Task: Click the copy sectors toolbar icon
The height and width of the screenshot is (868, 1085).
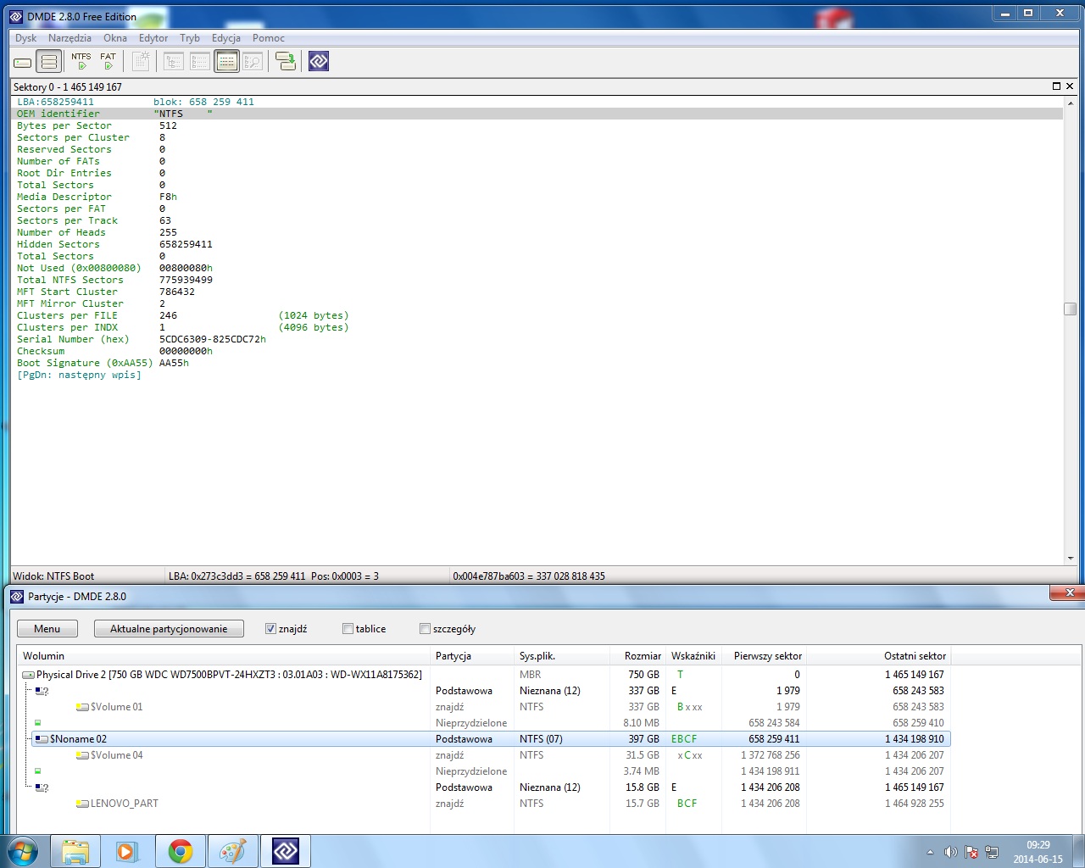Action: tap(286, 61)
